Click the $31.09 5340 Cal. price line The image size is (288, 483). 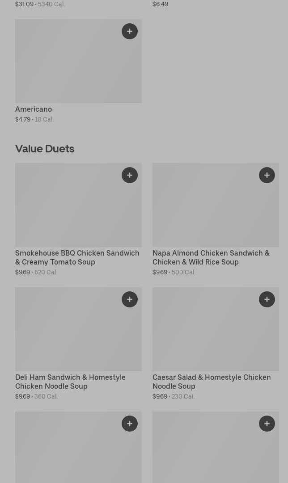point(40,4)
